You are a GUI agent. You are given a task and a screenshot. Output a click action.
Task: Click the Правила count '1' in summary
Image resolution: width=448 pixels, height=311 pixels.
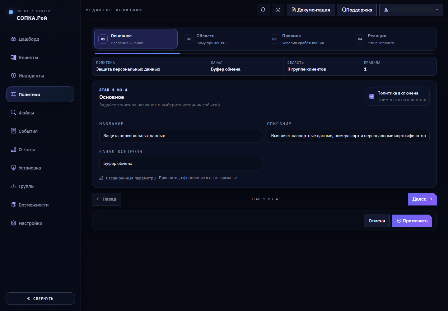(365, 69)
